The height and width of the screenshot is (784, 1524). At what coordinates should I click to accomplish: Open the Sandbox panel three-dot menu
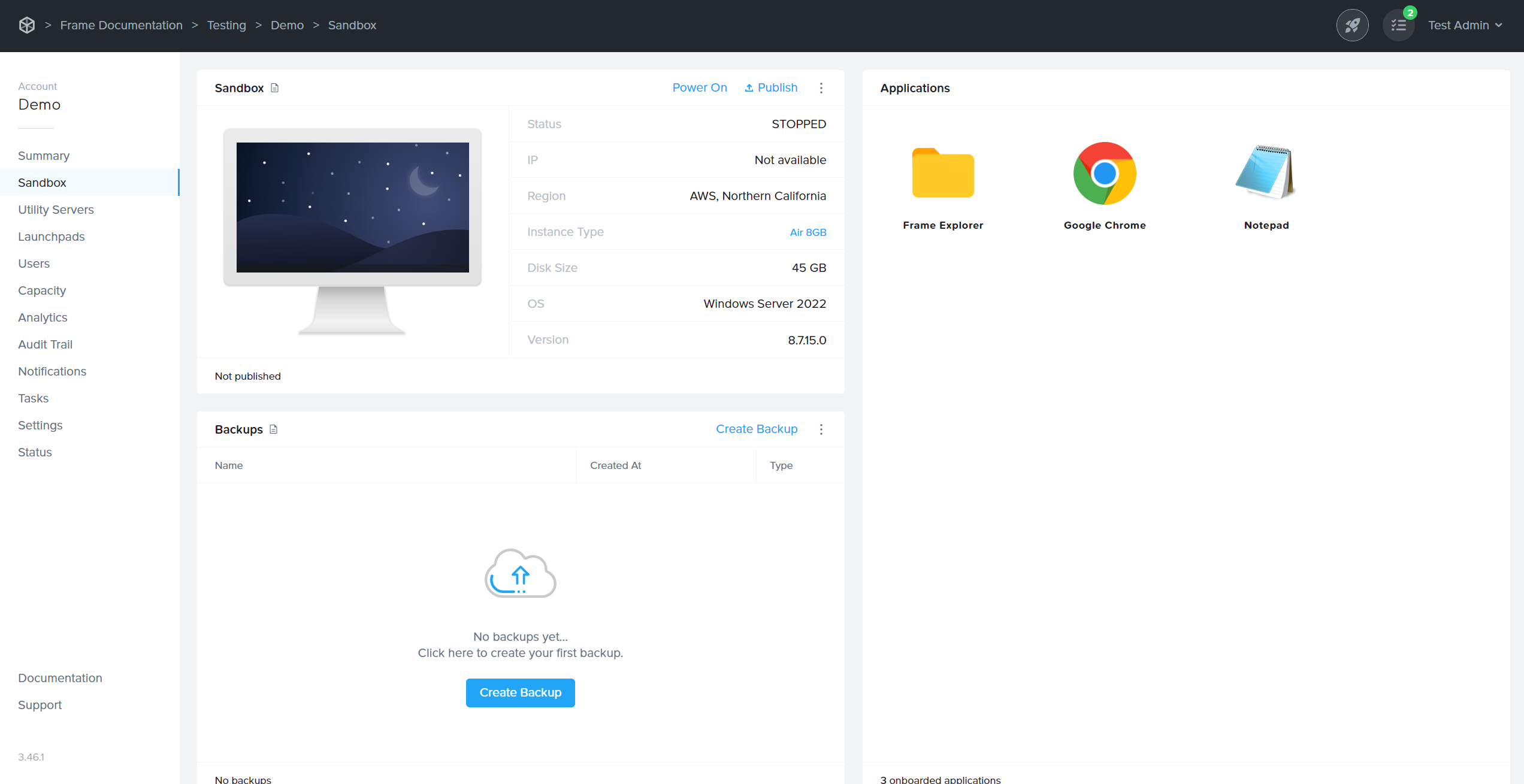[x=821, y=87]
